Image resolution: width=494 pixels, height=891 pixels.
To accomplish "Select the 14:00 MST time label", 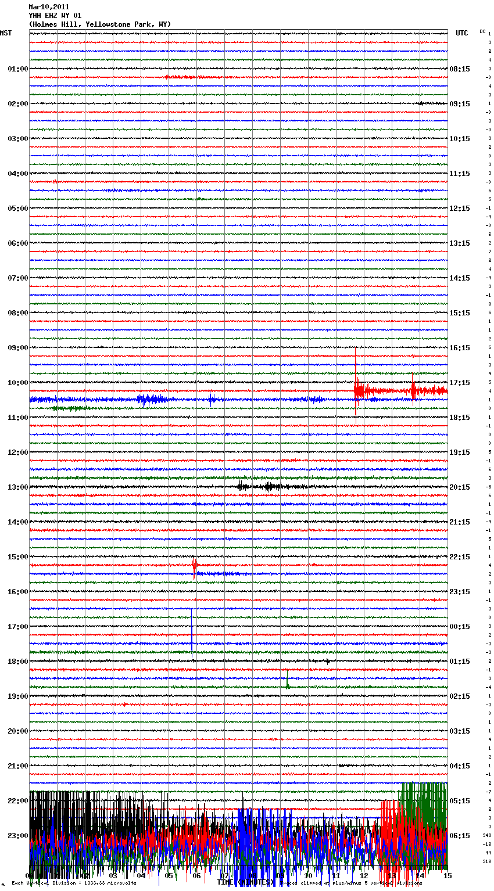I will click(x=18, y=522).
